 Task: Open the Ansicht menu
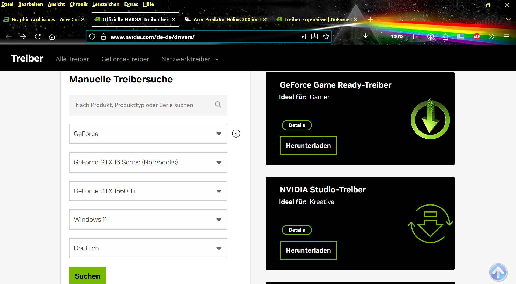point(56,4)
